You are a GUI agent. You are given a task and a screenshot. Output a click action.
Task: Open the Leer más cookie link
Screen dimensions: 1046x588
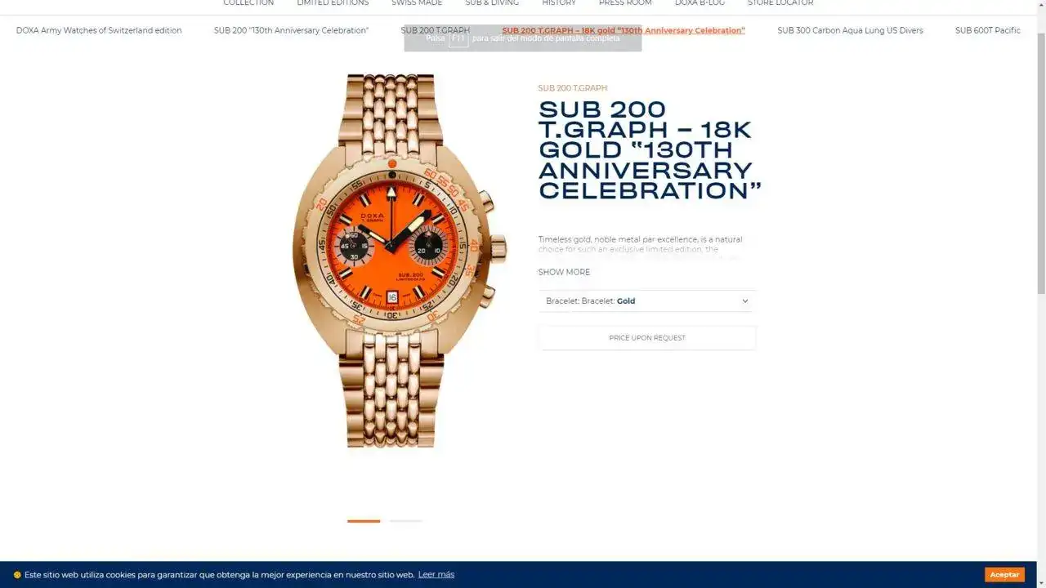pos(436,575)
